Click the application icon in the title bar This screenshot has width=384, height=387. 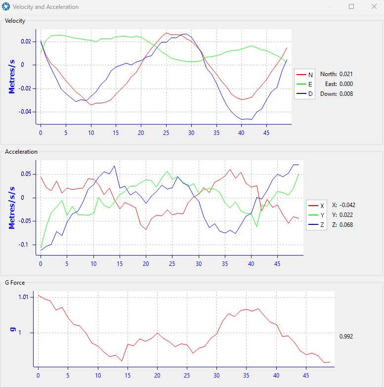6,7
